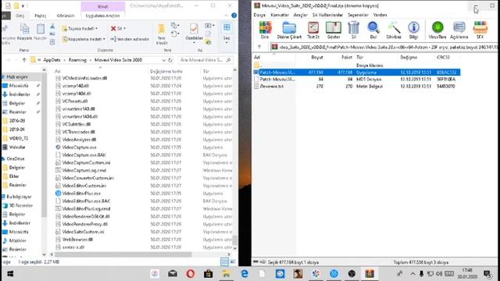Select the highlighted Patch-Movavi application row in WinRAR
Viewport: 500px width, 281px height.
[x=357, y=73]
